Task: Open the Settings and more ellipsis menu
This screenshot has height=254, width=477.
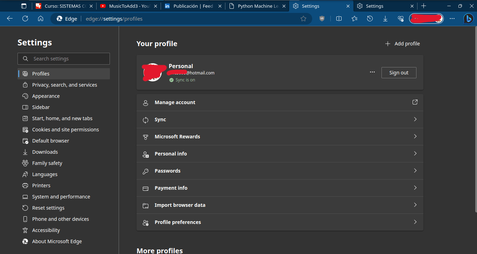Action: coord(453,19)
